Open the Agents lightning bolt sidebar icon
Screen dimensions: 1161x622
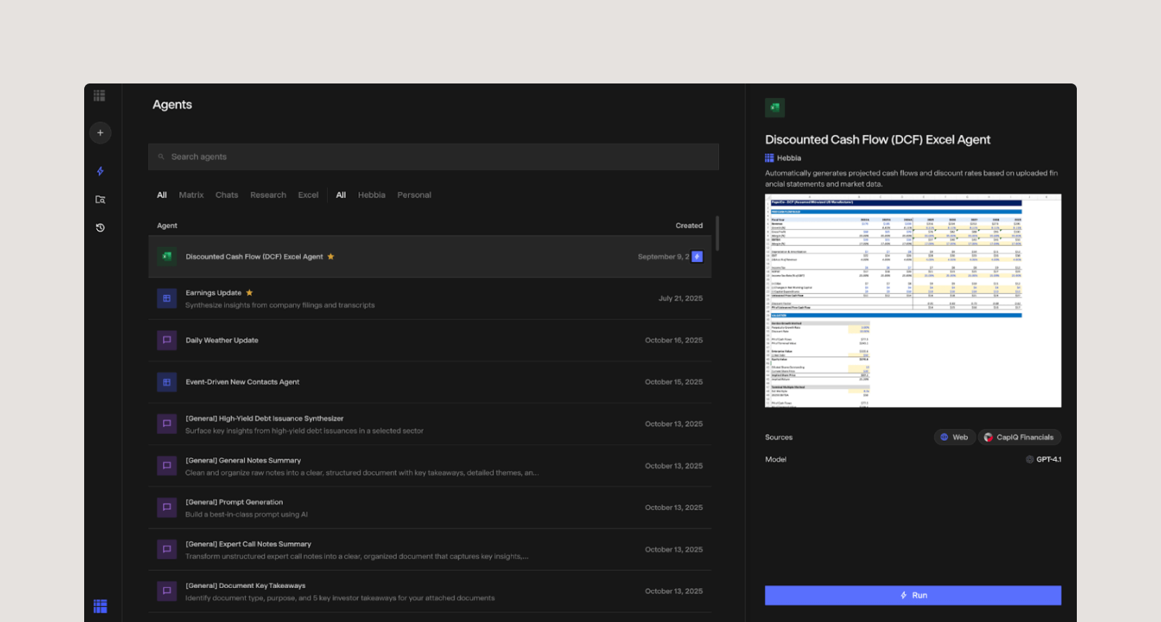coord(100,171)
